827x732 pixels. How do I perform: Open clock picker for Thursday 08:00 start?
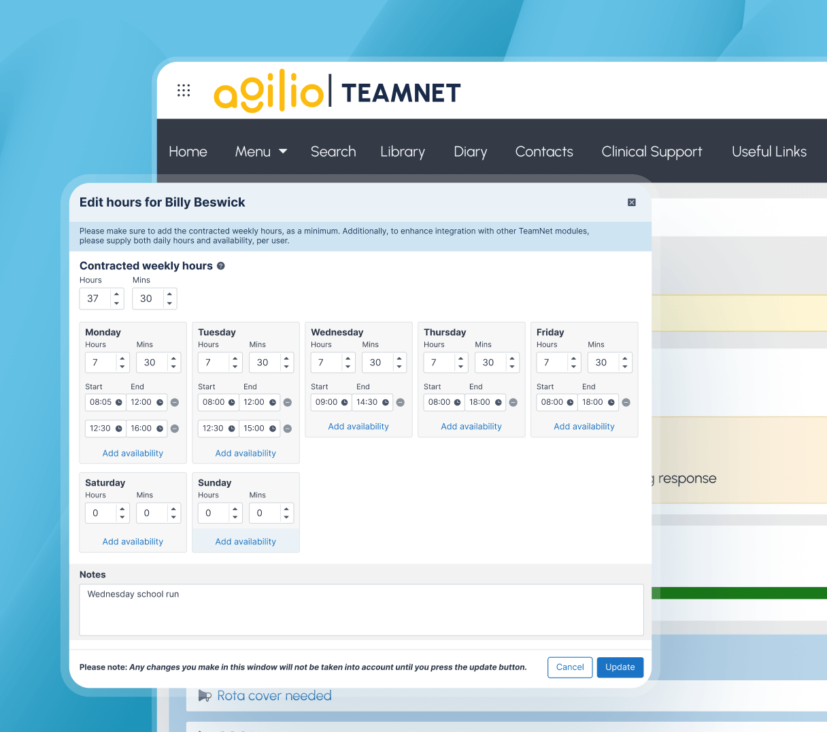click(x=458, y=403)
